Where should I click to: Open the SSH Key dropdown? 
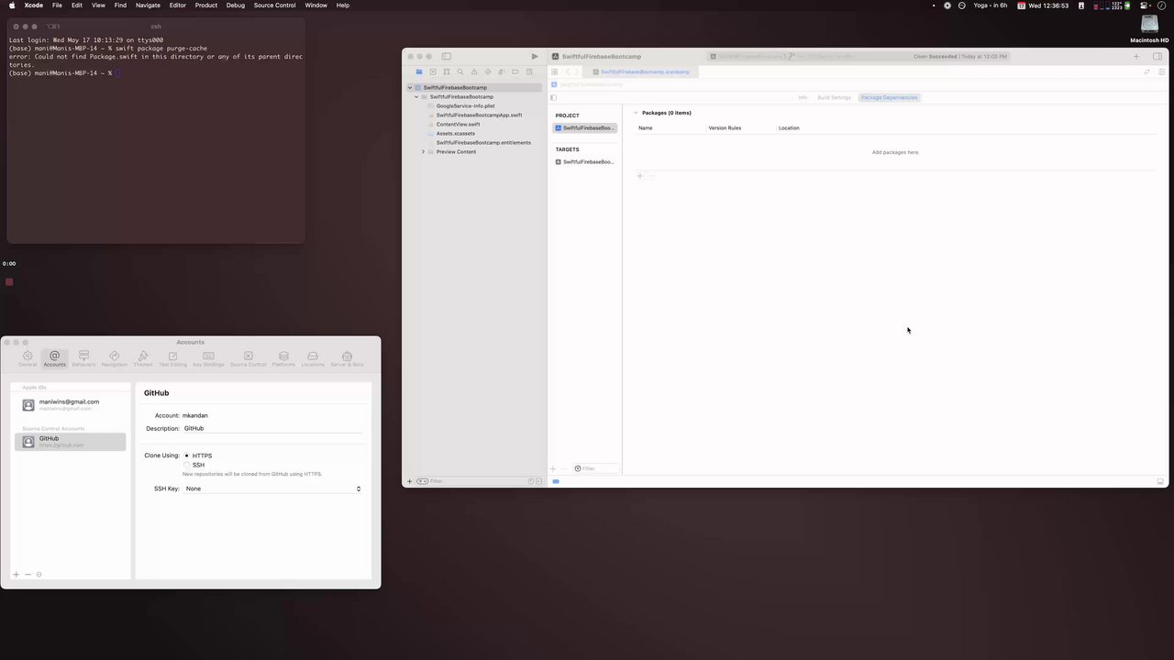[273, 489]
